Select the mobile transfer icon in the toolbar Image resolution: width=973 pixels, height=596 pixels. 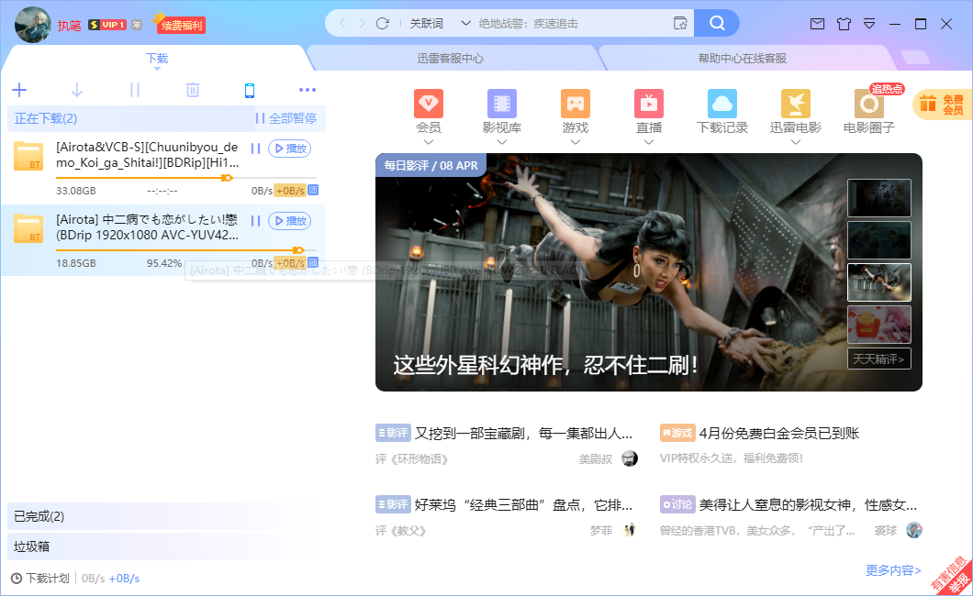pyautogui.click(x=250, y=89)
